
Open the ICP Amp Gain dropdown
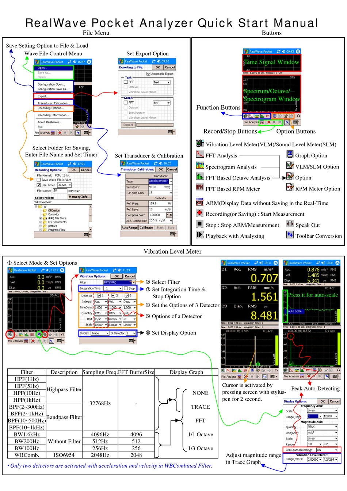click(x=160, y=193)
